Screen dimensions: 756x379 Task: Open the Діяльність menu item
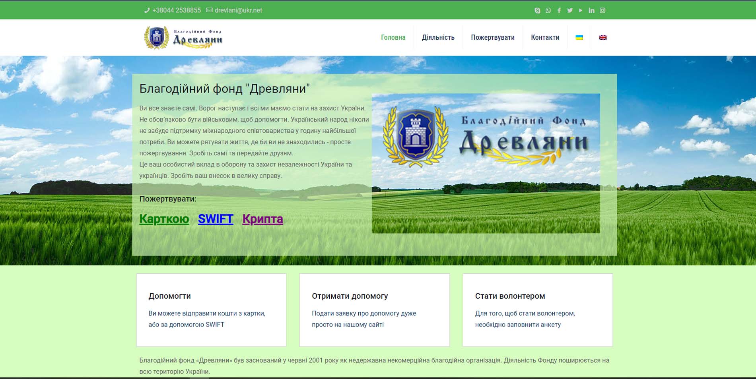click(438, 37)
